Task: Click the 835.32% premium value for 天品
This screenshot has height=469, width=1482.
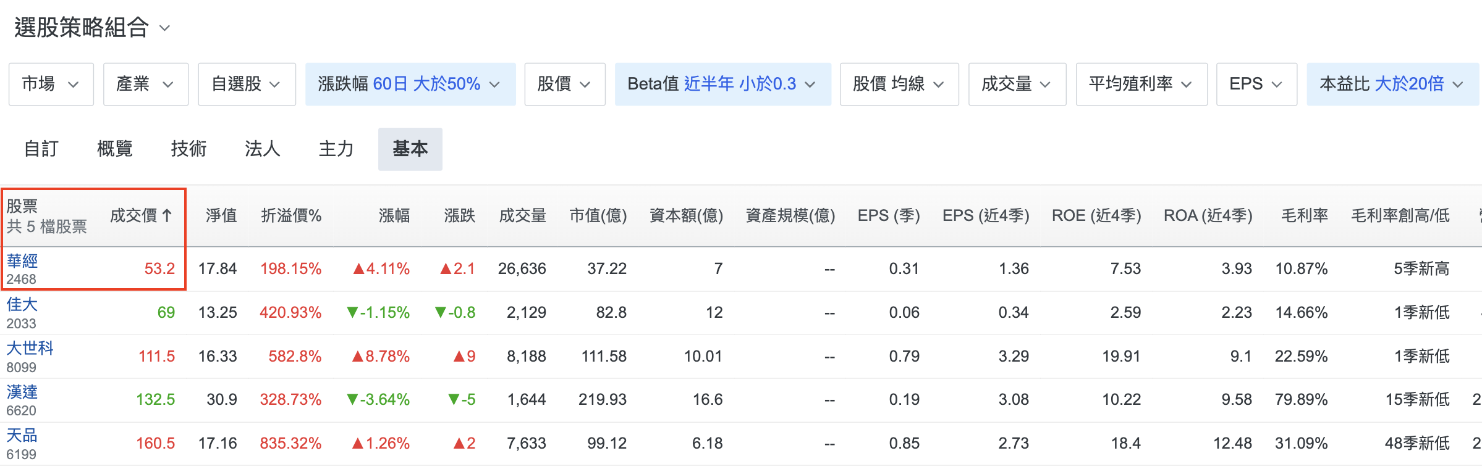Action: [x=290, y=444]
